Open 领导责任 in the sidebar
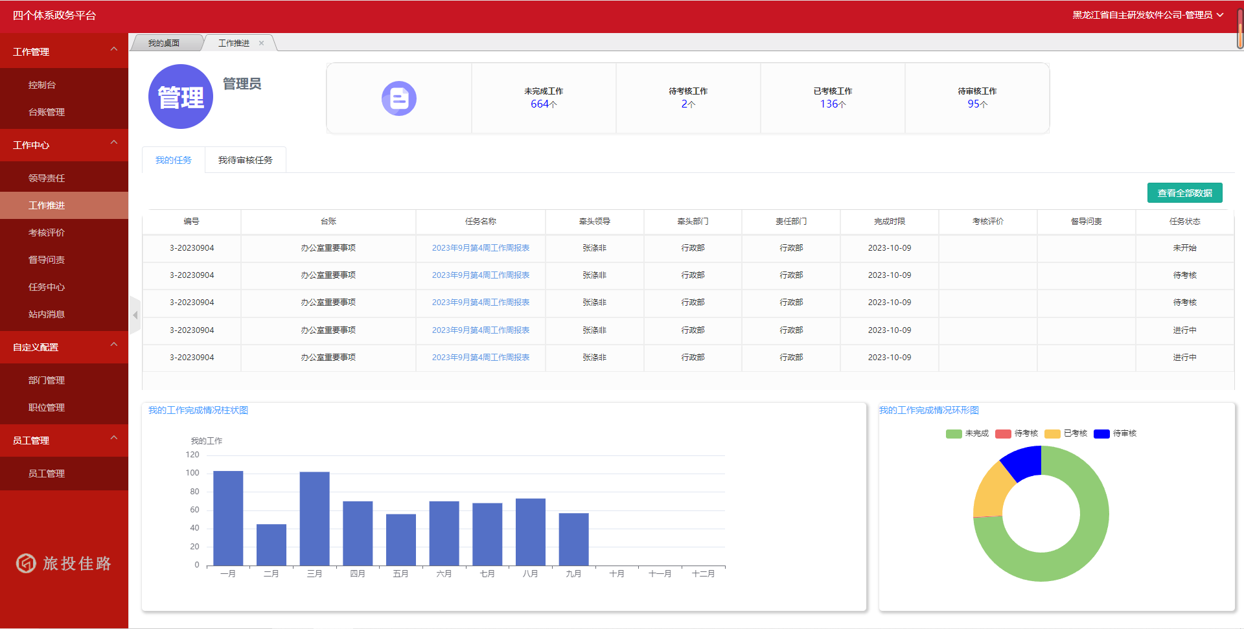Screen dimensions: 1244x629 point(64,178)
